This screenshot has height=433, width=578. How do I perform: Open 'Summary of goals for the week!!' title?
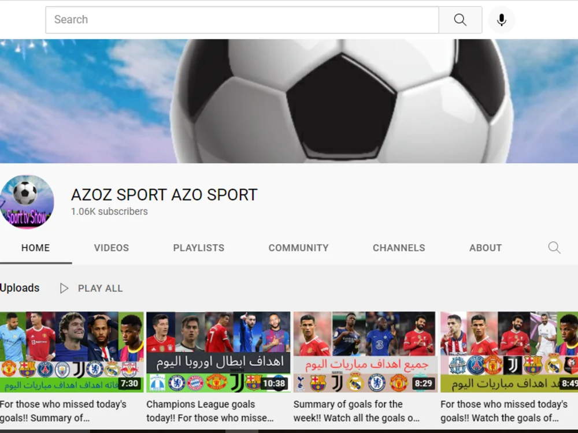click(x=357, y=411)
